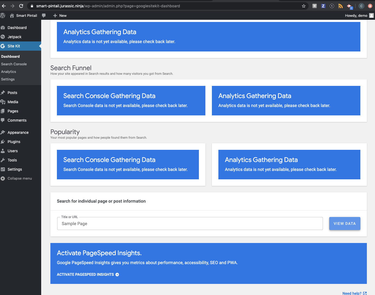Screen dimensions: 375x295
Task: Click the Users person icon
Action: [x=3, y=151]
